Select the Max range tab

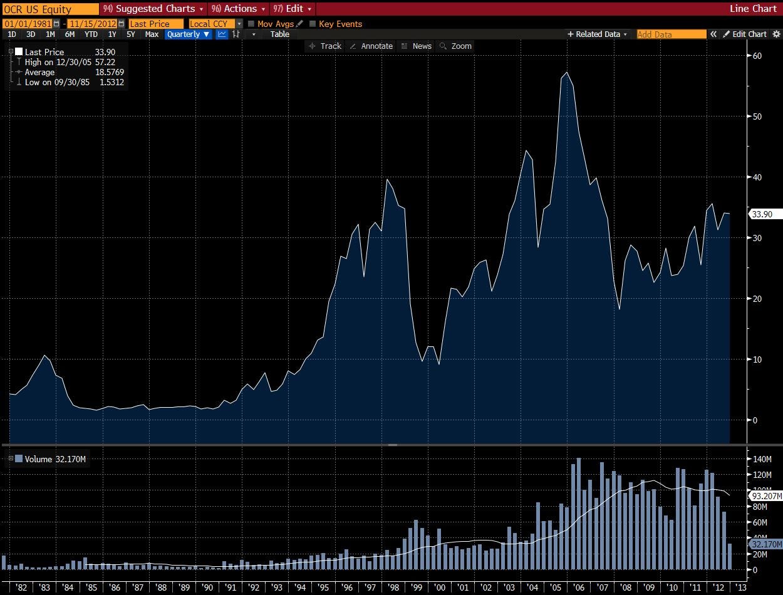tap(152, 34)
